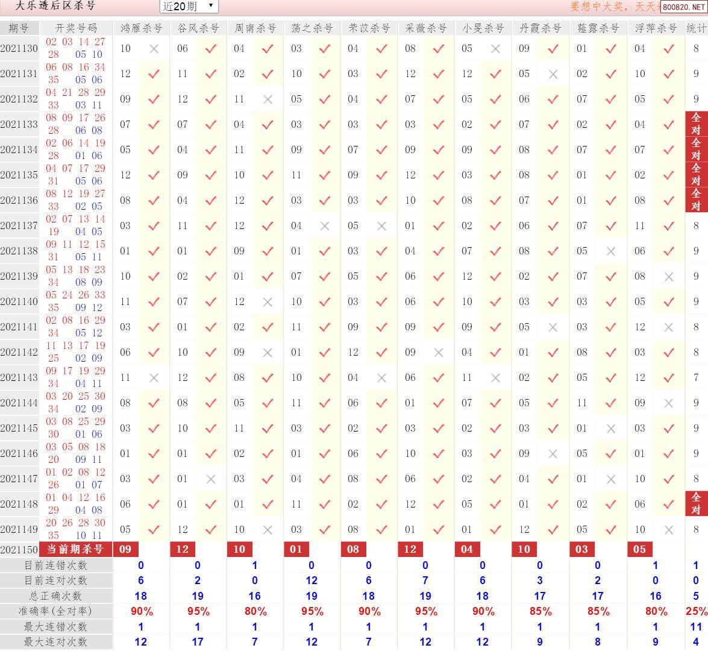Click the 采薇杀号 column header

click(x=426, y=28)
